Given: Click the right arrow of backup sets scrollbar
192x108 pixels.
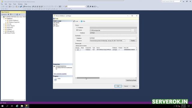Looking at the screenshot, I should coord(136,78).
